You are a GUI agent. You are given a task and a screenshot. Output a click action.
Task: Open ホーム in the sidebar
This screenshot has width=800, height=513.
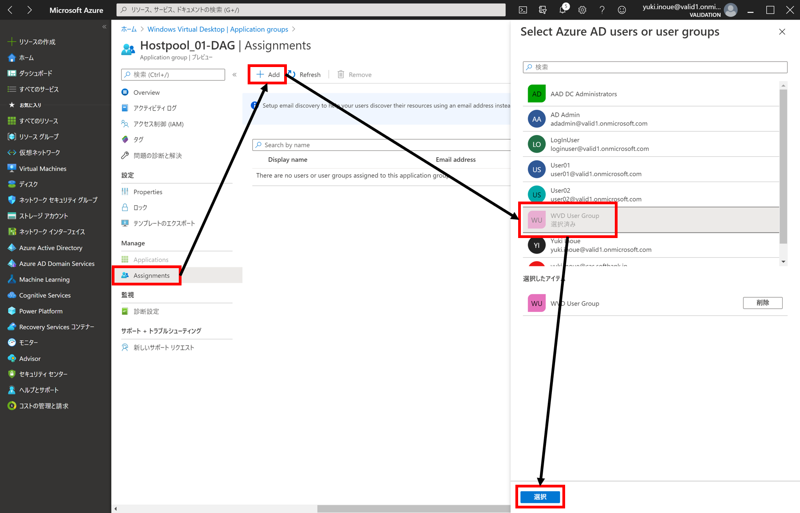coord(21,58)
